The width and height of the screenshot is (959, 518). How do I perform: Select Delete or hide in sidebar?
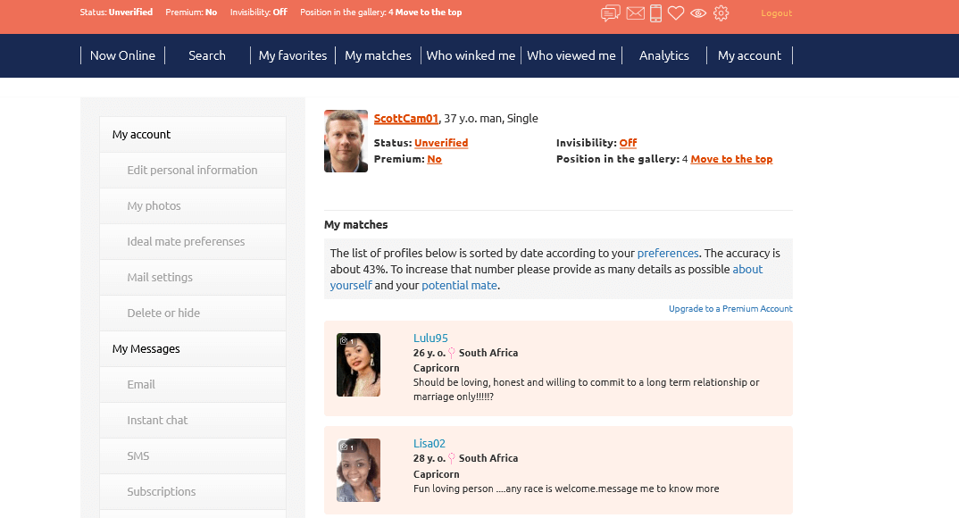[x=193, y=313]
